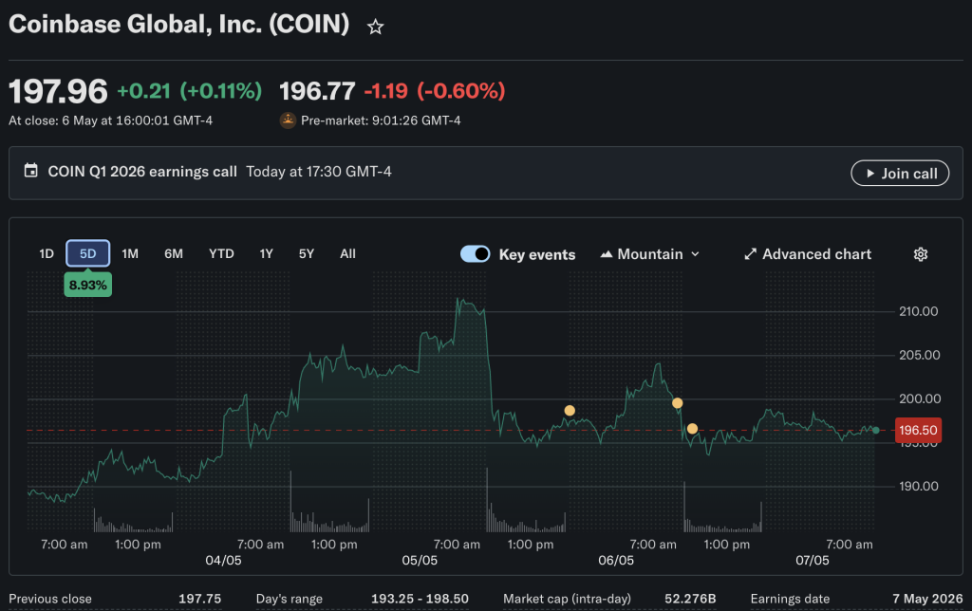Click the 52.276B market cap value
Image resolution: width=972 pixels, height=611 pixels.
click(x=690, y=599)
